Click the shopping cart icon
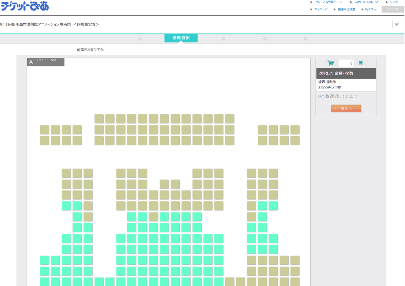Image resolution: width=405 pixels, height=286 pixels. (331, 63)
